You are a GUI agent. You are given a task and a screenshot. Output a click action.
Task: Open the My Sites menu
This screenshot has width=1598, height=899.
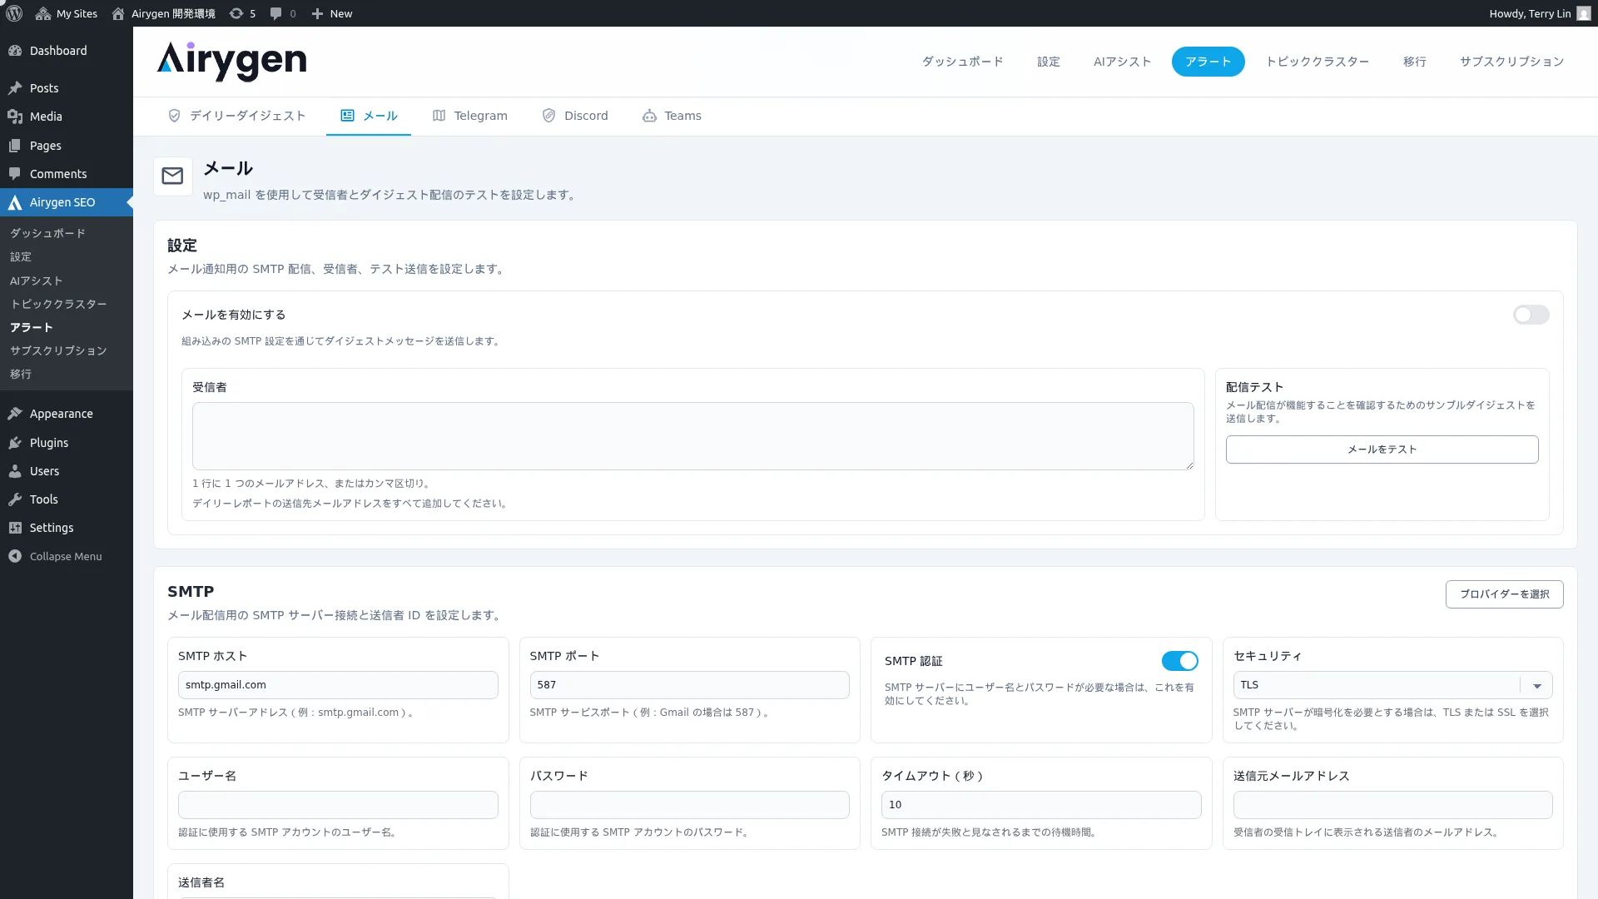coord(67,13)
